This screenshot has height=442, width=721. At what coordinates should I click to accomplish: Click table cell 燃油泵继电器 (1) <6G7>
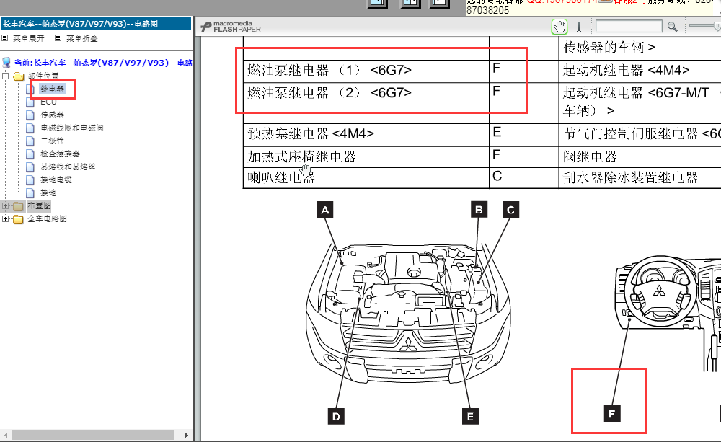[x=366, y=71]
